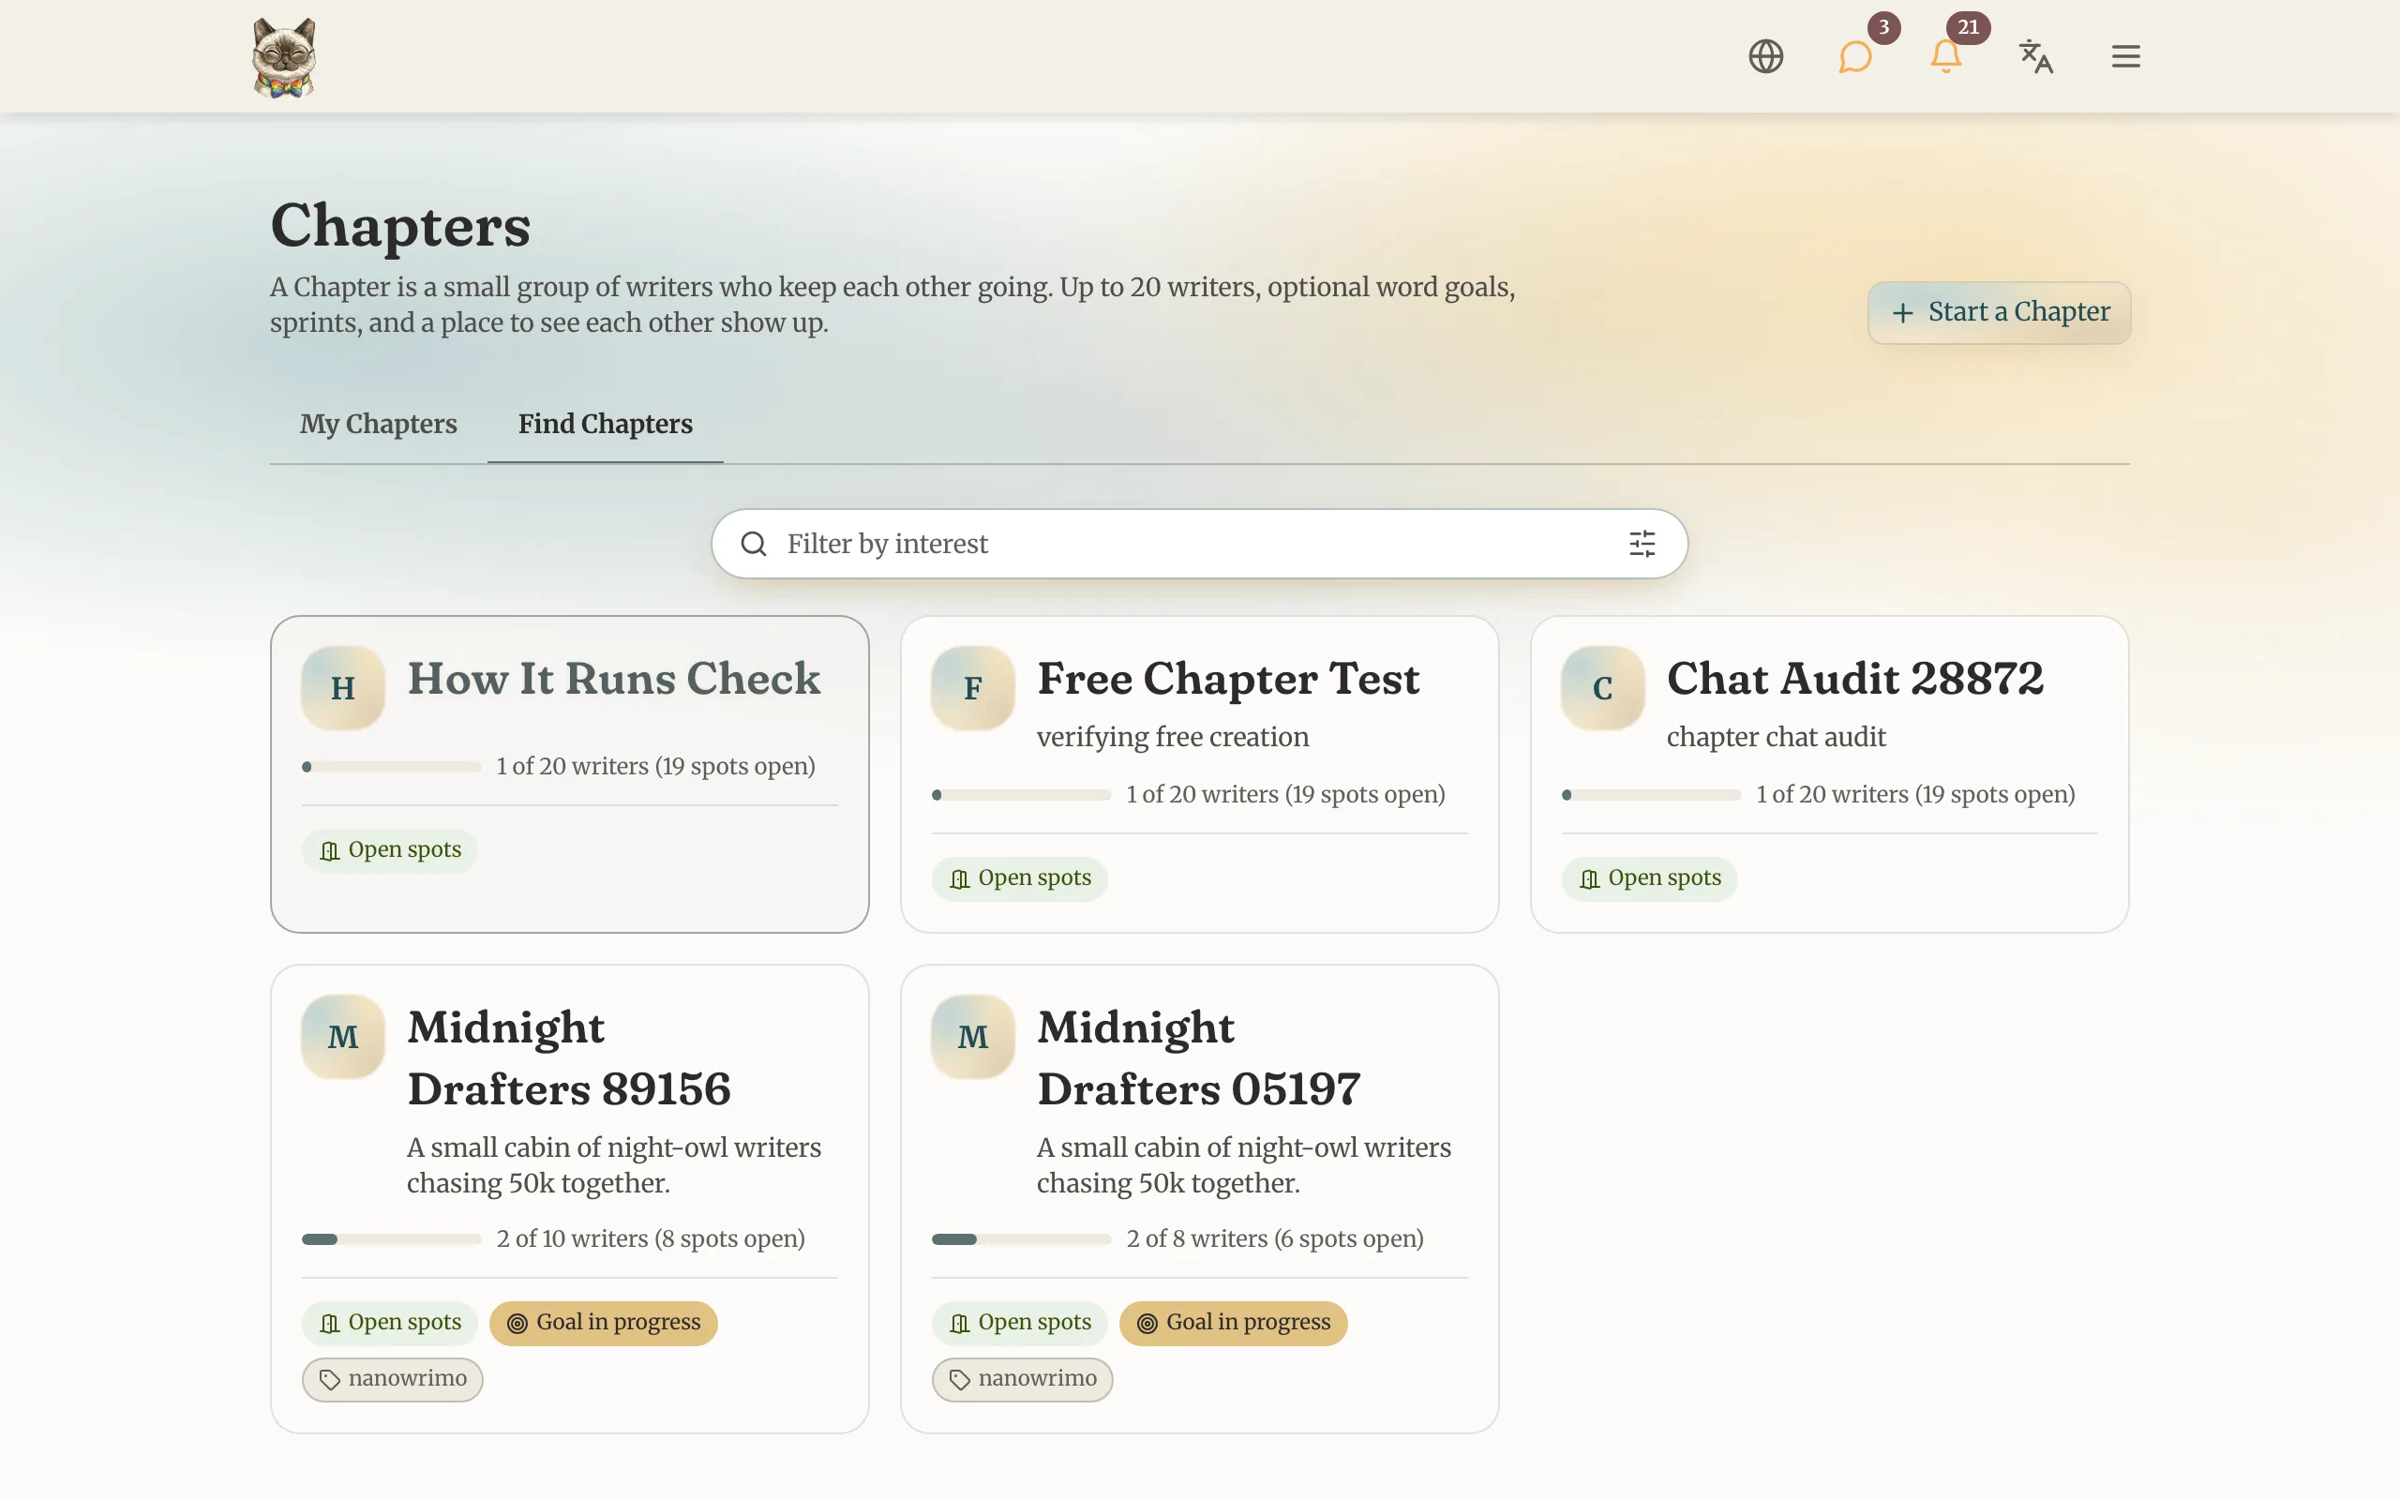
Task: Open notifications bell with 21 badge
Action: click(x=1946, y=56)
